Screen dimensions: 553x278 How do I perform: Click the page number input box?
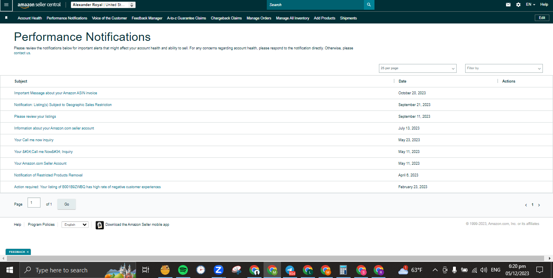point(34,203)
